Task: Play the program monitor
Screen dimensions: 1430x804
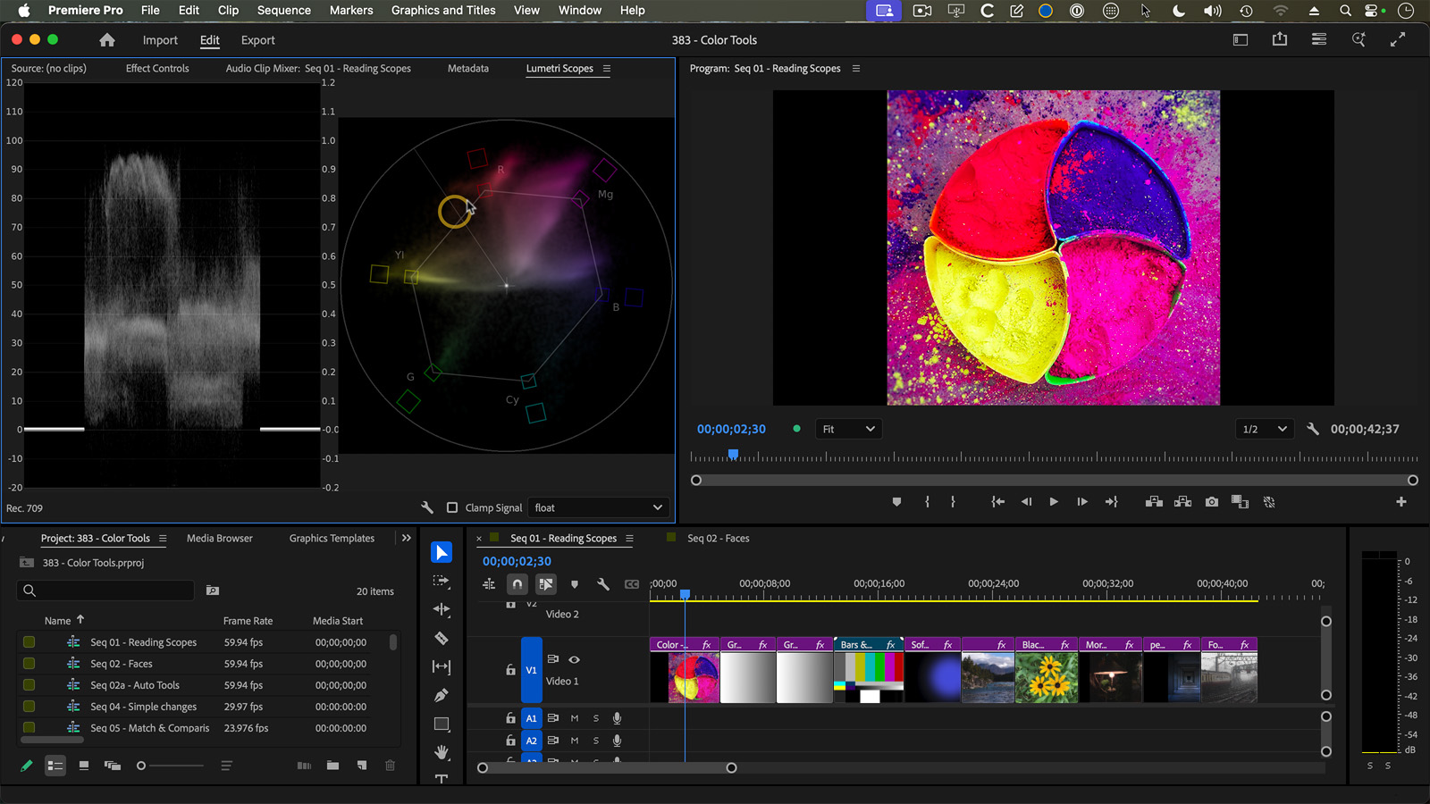Action: click(1054, 502)
